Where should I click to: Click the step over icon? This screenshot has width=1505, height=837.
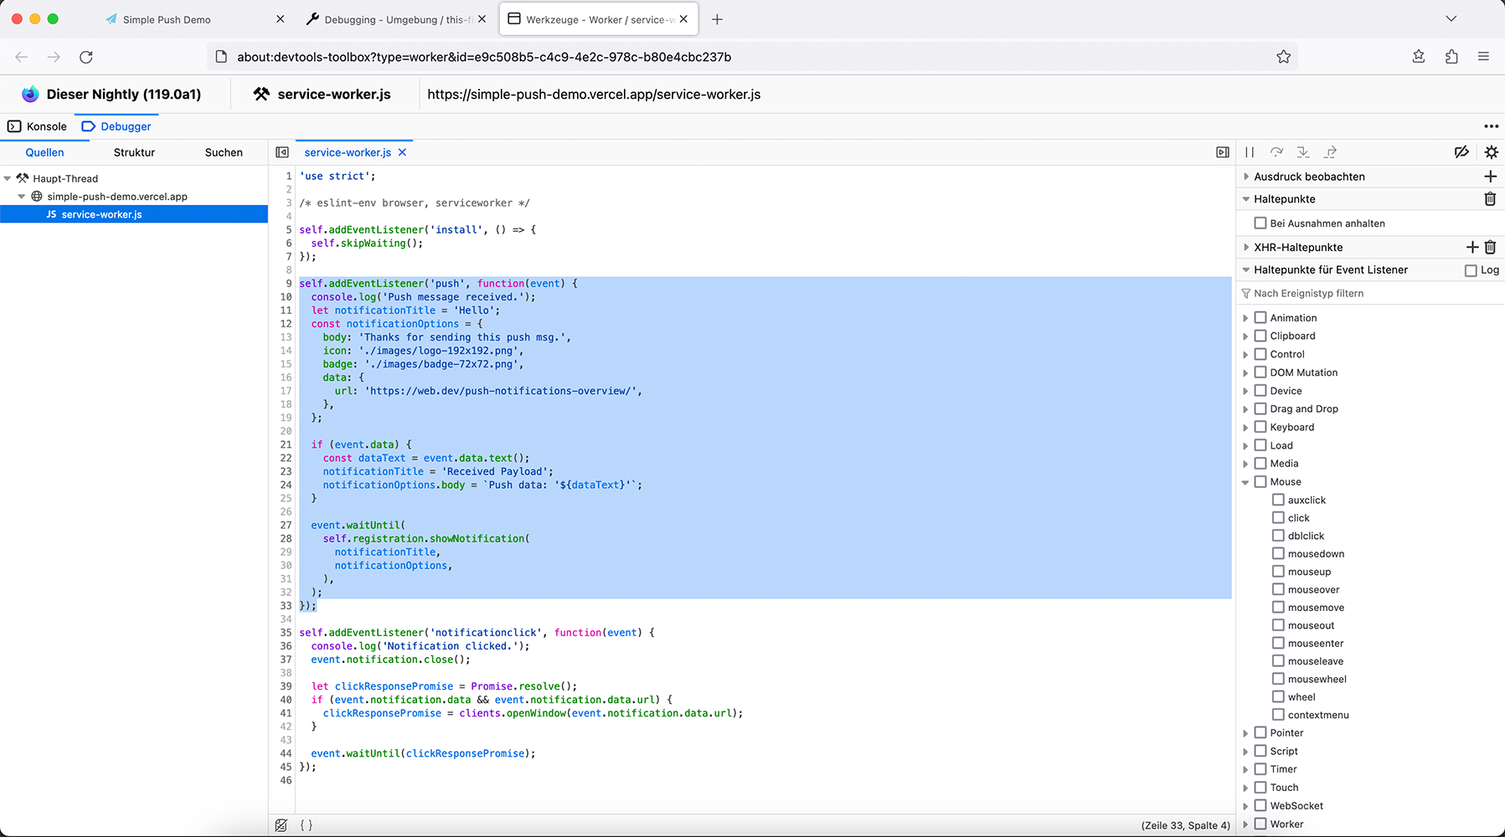1276,152
